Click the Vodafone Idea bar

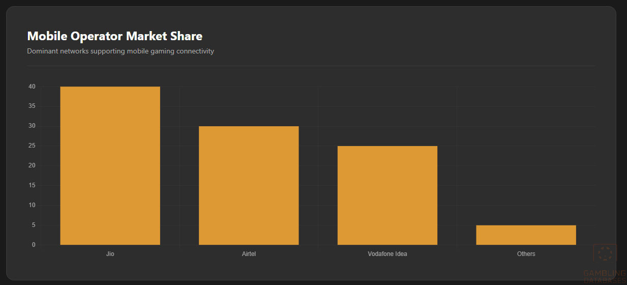click(387, 195)
